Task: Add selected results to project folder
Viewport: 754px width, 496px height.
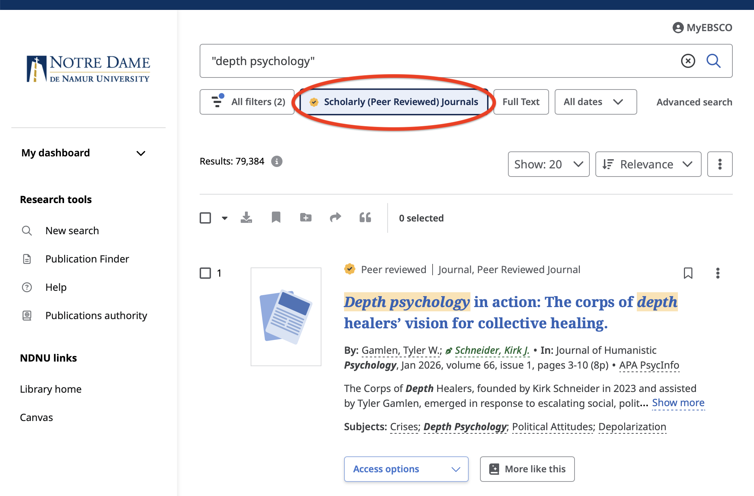Action: [306, 218]
